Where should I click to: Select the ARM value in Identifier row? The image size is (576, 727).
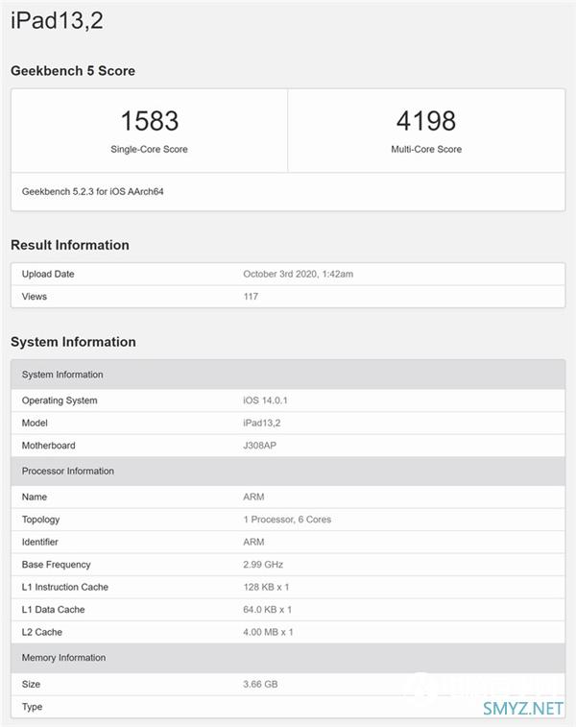point(253,542)
